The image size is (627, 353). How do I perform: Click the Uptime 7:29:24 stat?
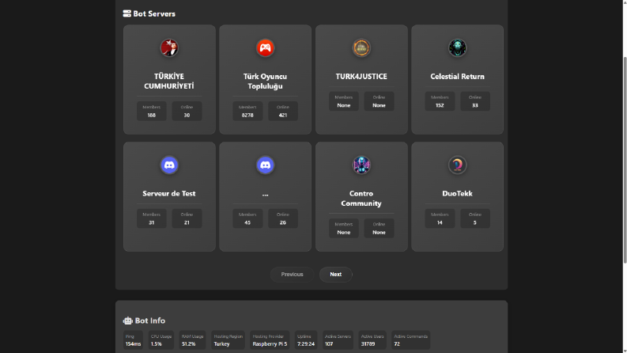[306, 340]
